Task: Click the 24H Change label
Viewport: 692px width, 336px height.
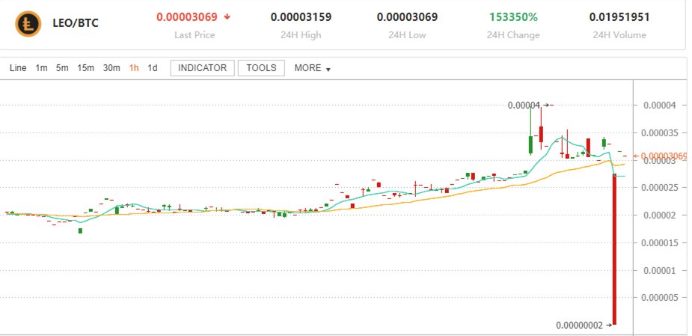Action: [513, 35]
